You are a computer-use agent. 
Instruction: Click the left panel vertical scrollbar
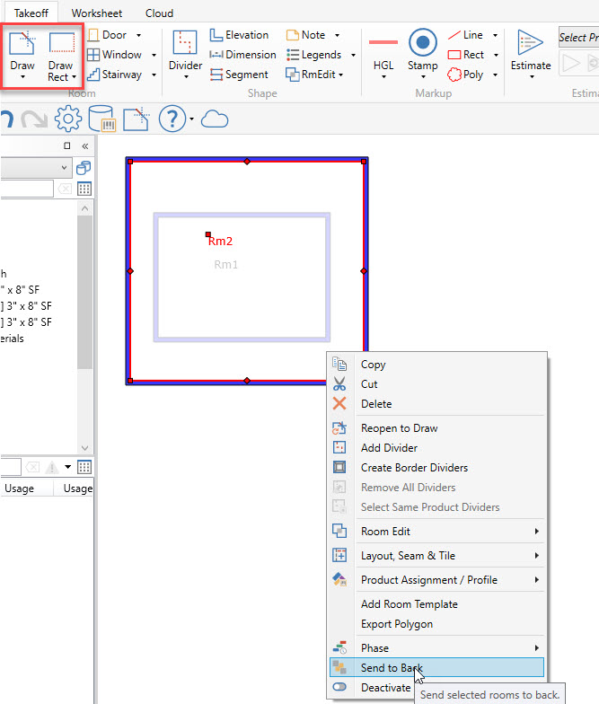(84, 292)
